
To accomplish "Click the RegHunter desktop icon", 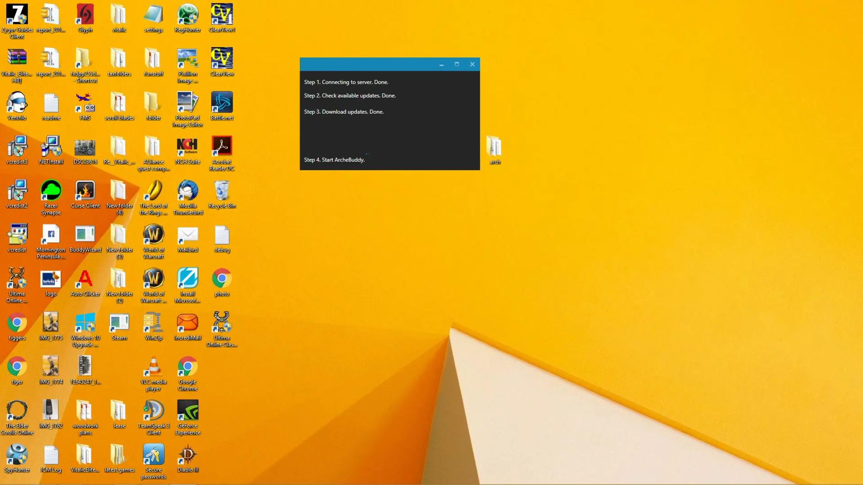I will 188,15.
